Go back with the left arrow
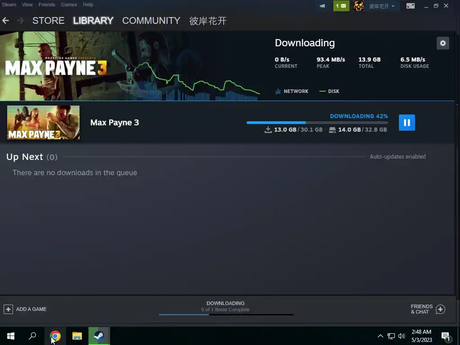This screenshot has width=460, height=345. pyautogui.click(x=5, y=21)
